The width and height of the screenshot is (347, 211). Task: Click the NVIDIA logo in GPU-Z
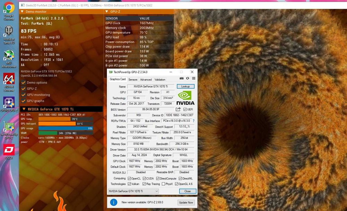[x=185, y=98]
